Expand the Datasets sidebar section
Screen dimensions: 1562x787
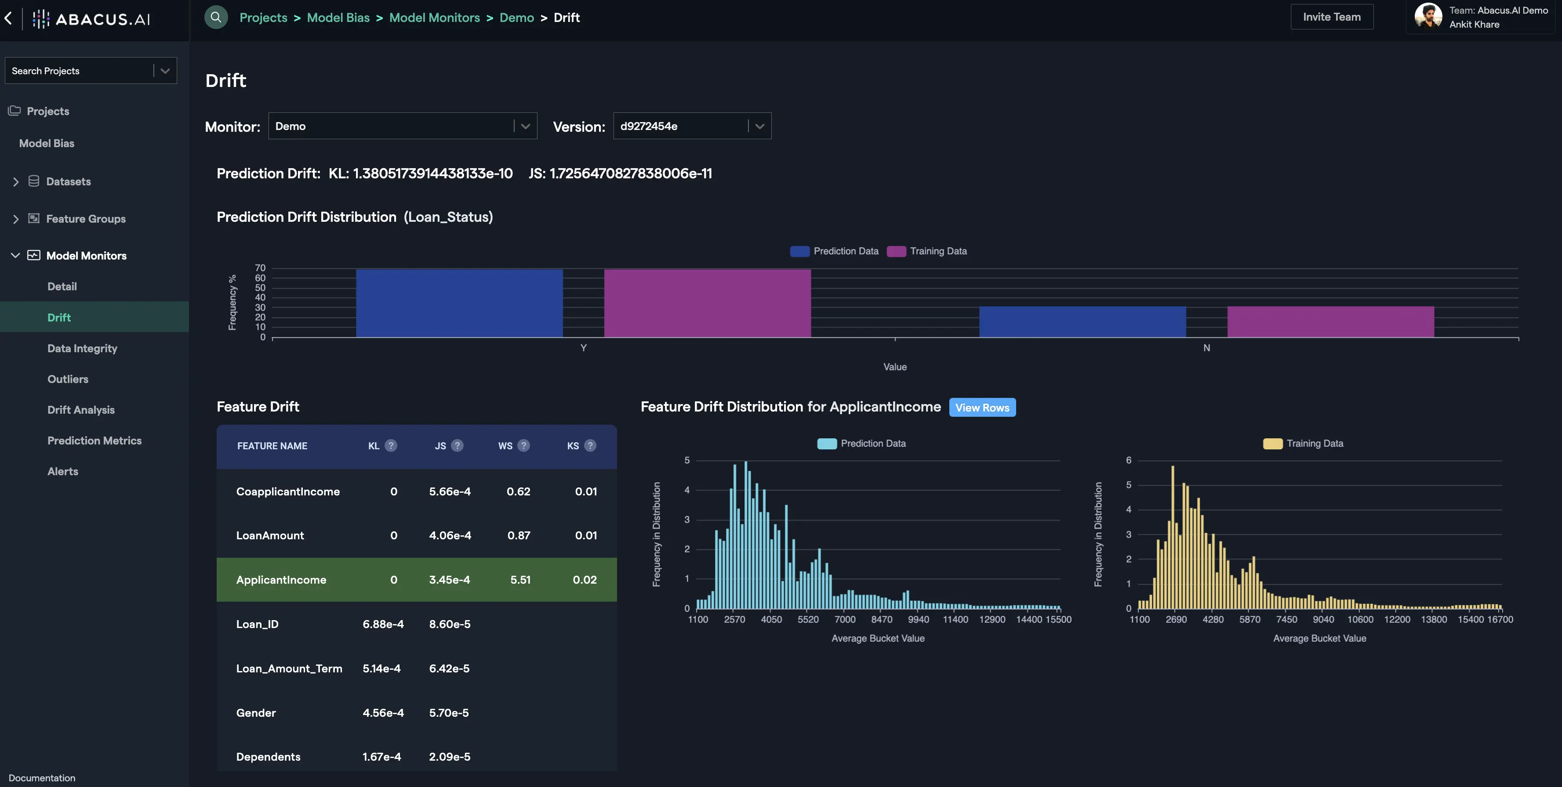pos(16,182)
